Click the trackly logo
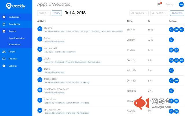Viewport: 185px width, 116px height. (16, 6)
